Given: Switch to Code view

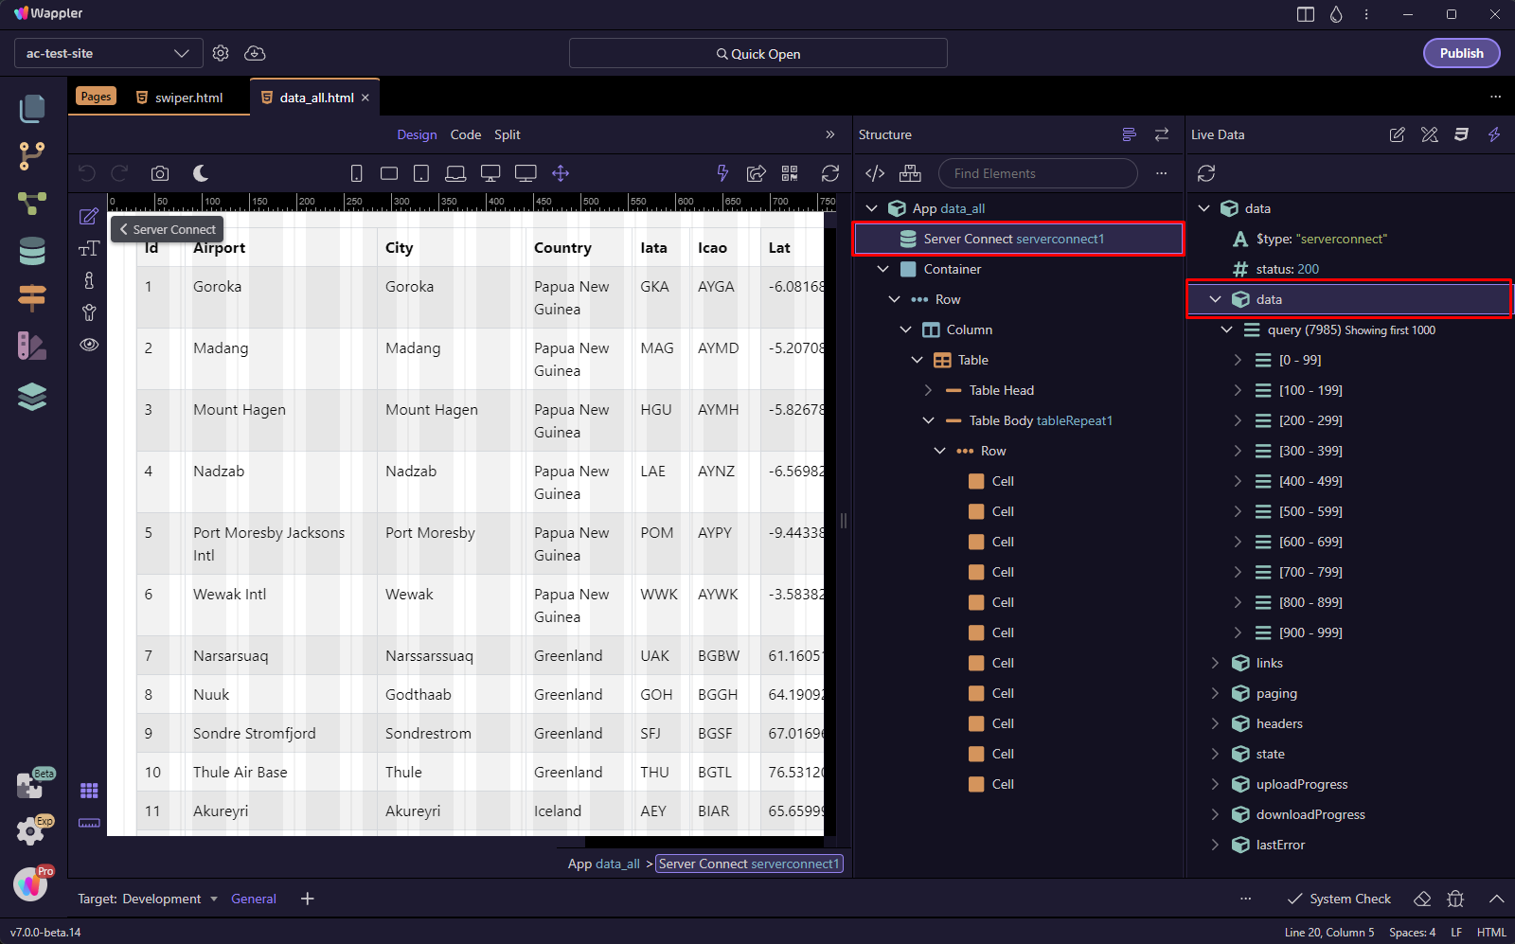Looking at the screenshot, I should (465, 134).
